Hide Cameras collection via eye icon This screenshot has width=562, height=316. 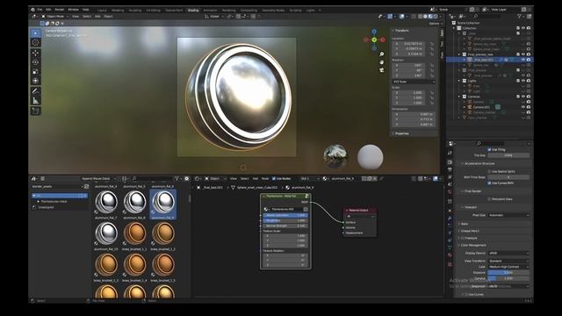[523, 97]
